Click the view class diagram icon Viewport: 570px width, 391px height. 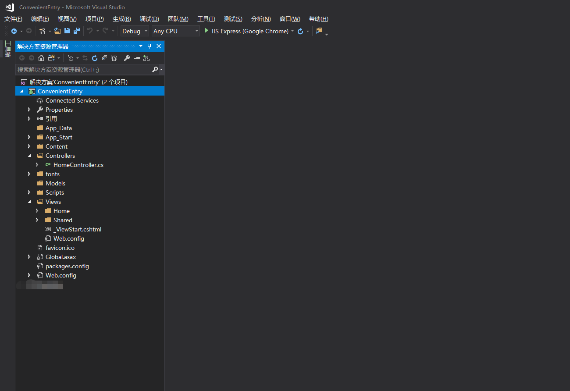tap(146, 58)
